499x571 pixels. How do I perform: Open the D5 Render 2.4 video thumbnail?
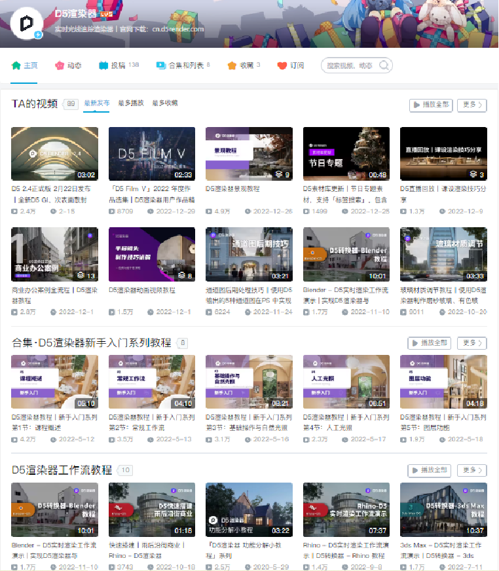tap(54, 154)
